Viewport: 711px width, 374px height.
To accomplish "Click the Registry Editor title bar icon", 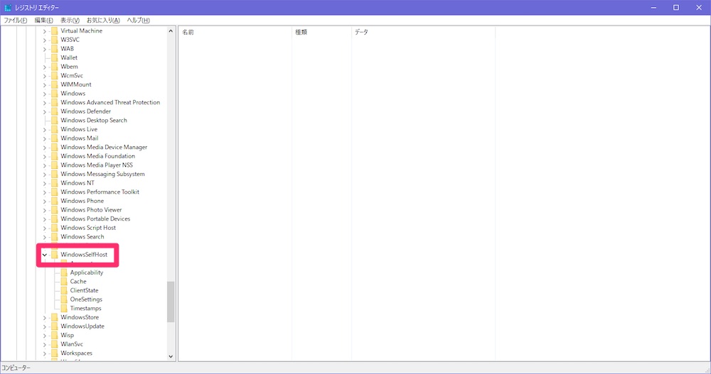I will coord(8,8).
